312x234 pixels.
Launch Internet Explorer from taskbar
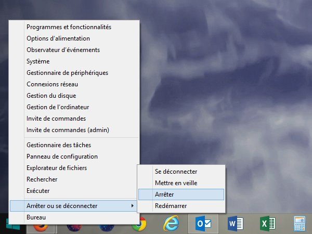[171, 223]
